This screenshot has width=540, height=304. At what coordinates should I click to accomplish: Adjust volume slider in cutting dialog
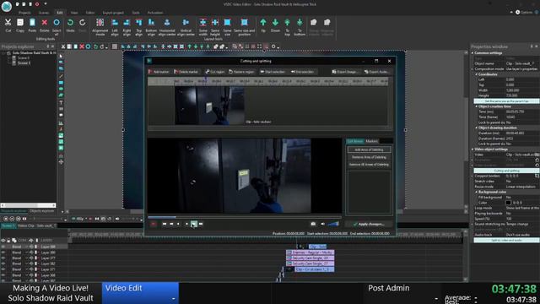pos(333,224)
